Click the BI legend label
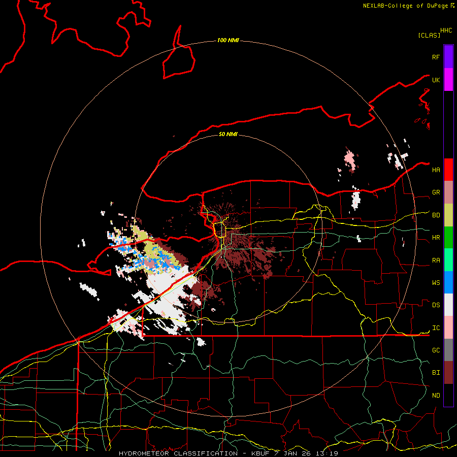This screenshot has width=457, height=457. [436, 373]
